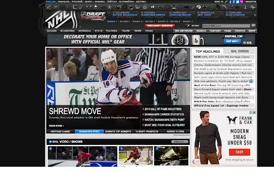Click Read More under Shrewd Move
Screen dimensions: 274x171
(56, 126)
